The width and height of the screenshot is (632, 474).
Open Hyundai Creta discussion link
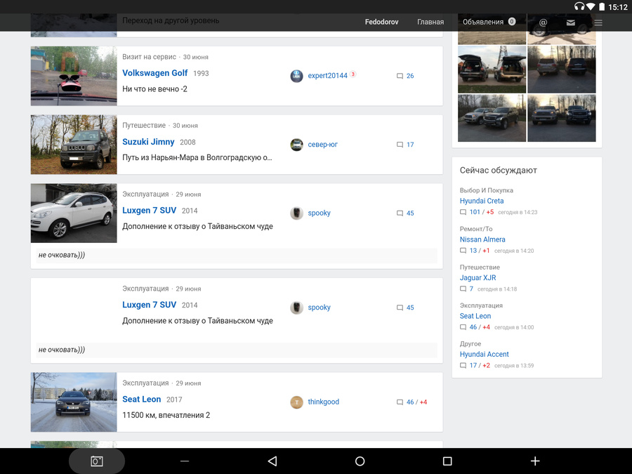point(482,201)
